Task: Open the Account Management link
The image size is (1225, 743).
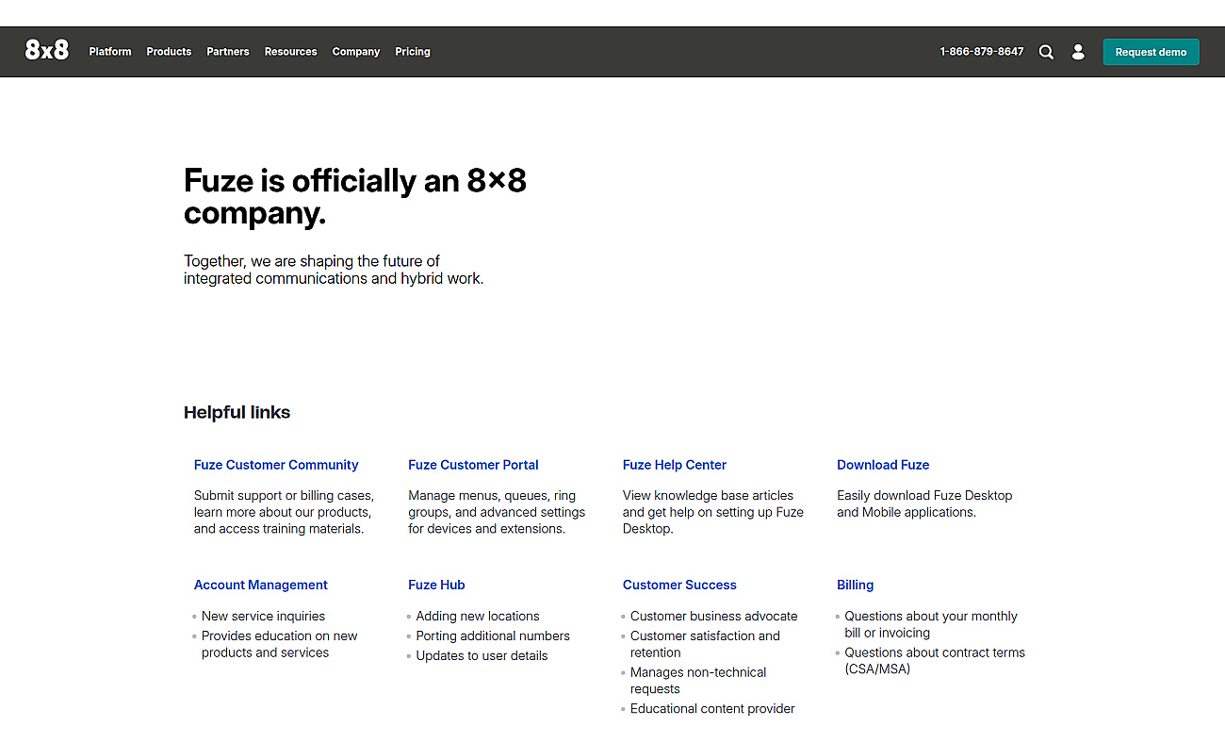Action: (261, 585)
